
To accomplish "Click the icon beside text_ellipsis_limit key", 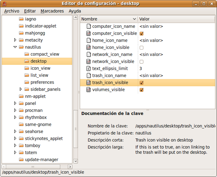I will [88, 68].
